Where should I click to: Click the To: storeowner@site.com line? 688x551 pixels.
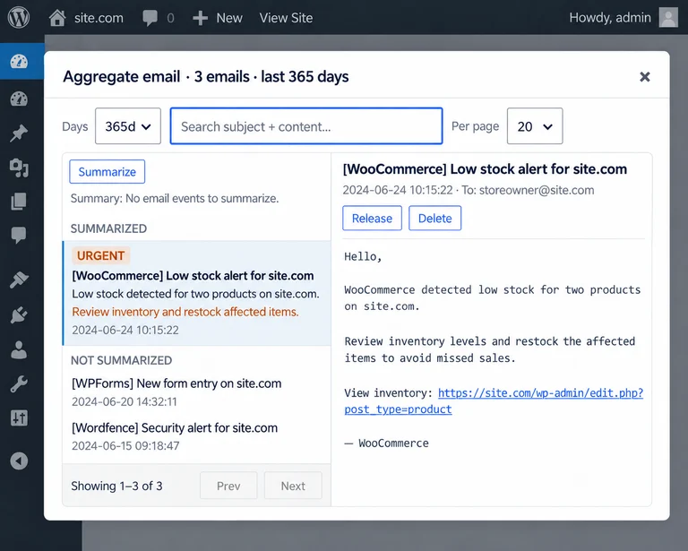coord(528,190)
